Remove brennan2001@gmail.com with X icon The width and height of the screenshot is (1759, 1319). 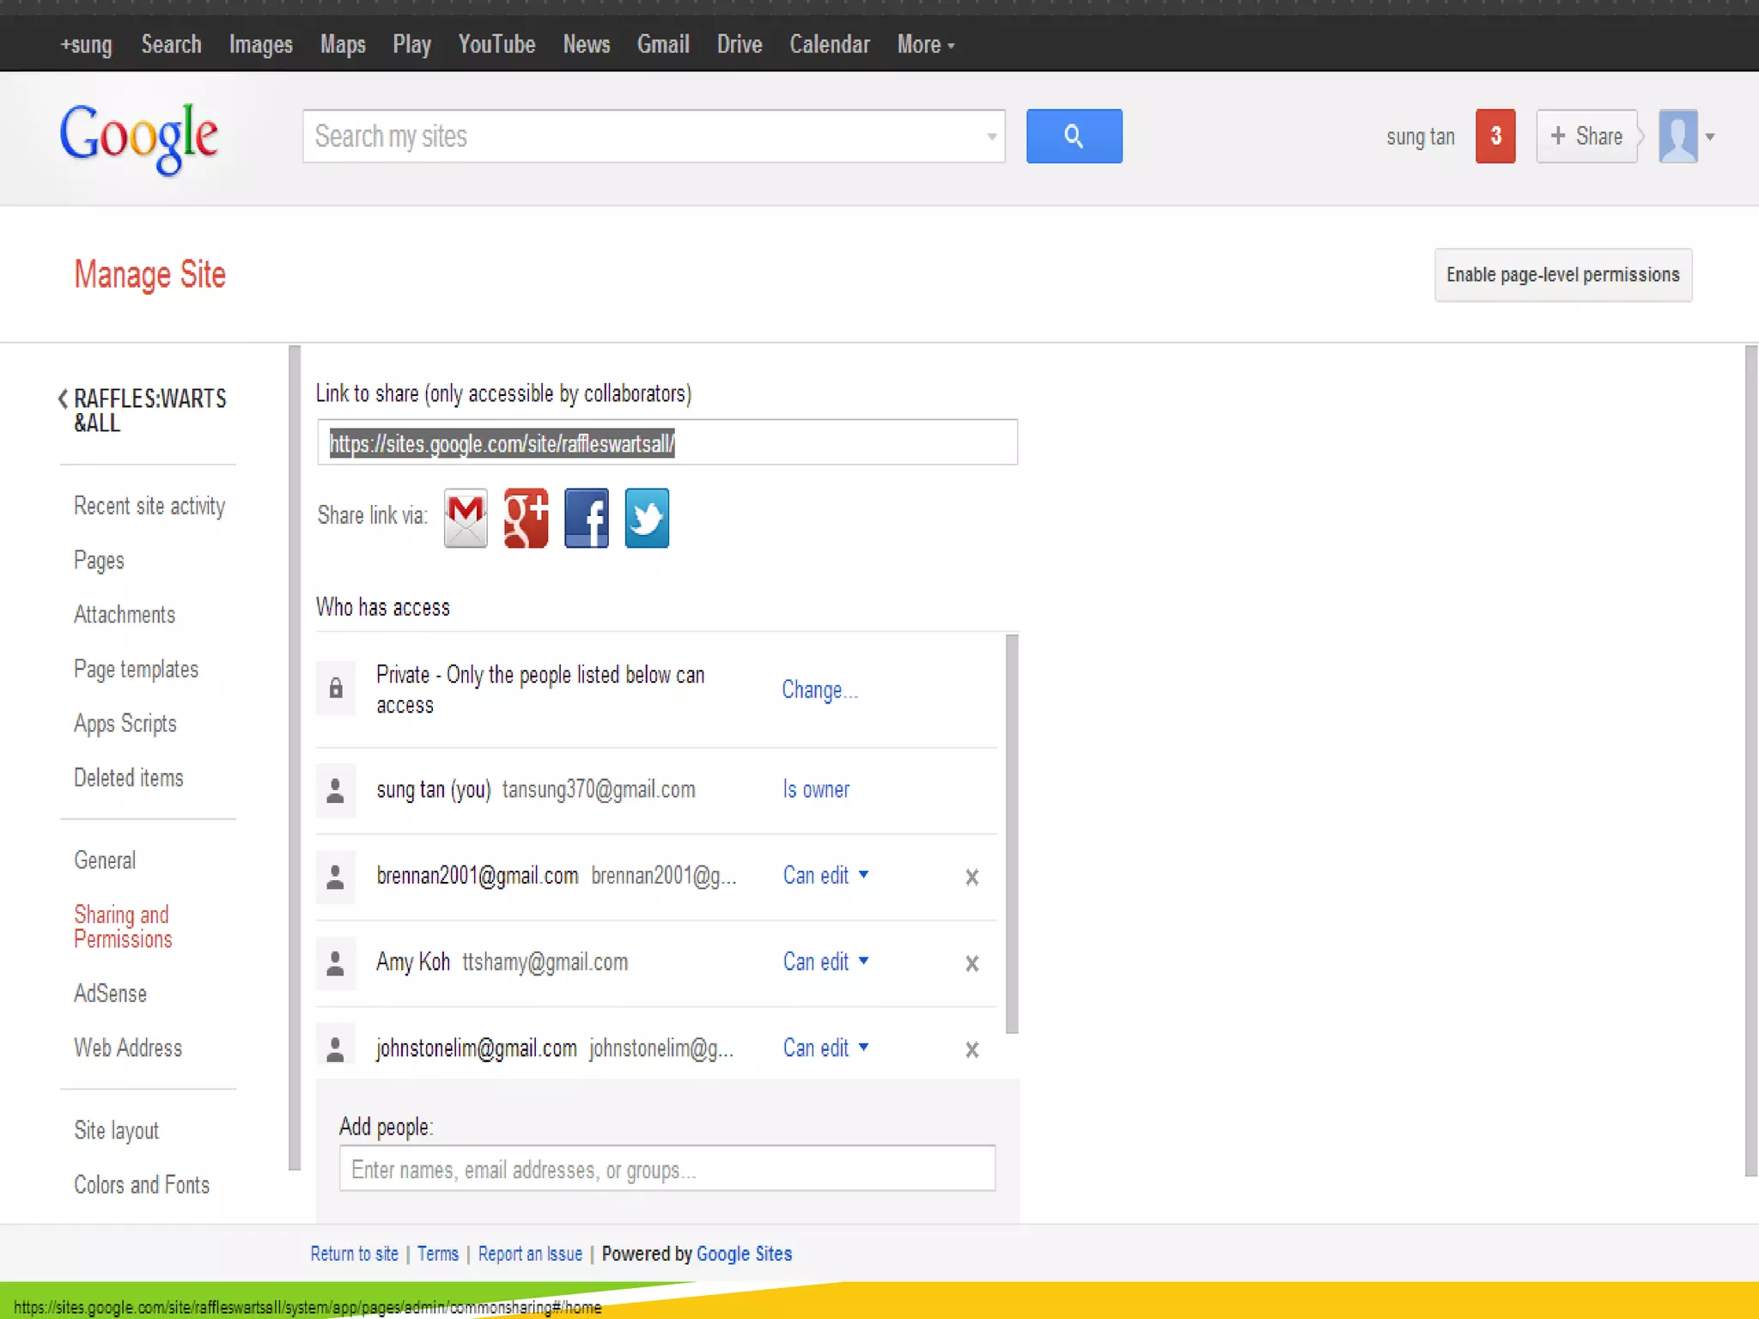click(971, 877)
